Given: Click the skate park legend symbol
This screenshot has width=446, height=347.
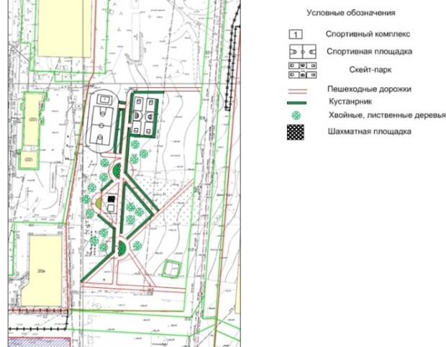Looking at the screenshot, I should point(302,70).
